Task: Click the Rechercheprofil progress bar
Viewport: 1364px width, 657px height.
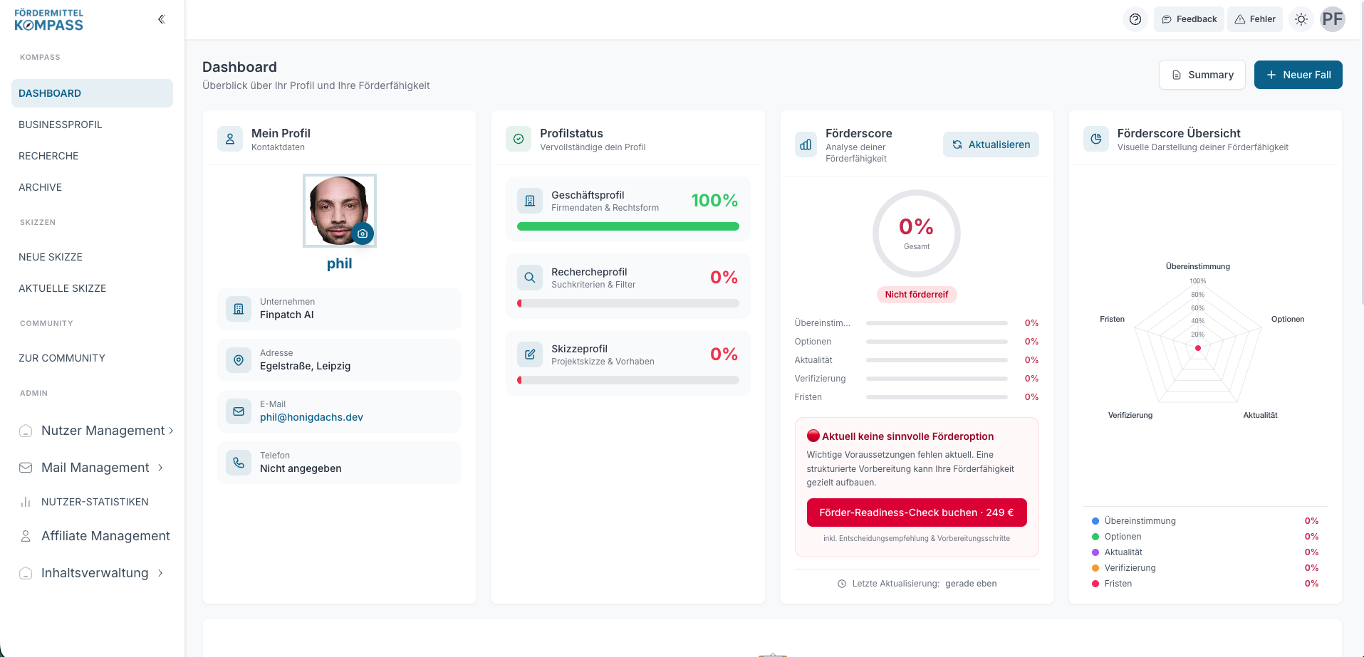Action: [628, 303]
